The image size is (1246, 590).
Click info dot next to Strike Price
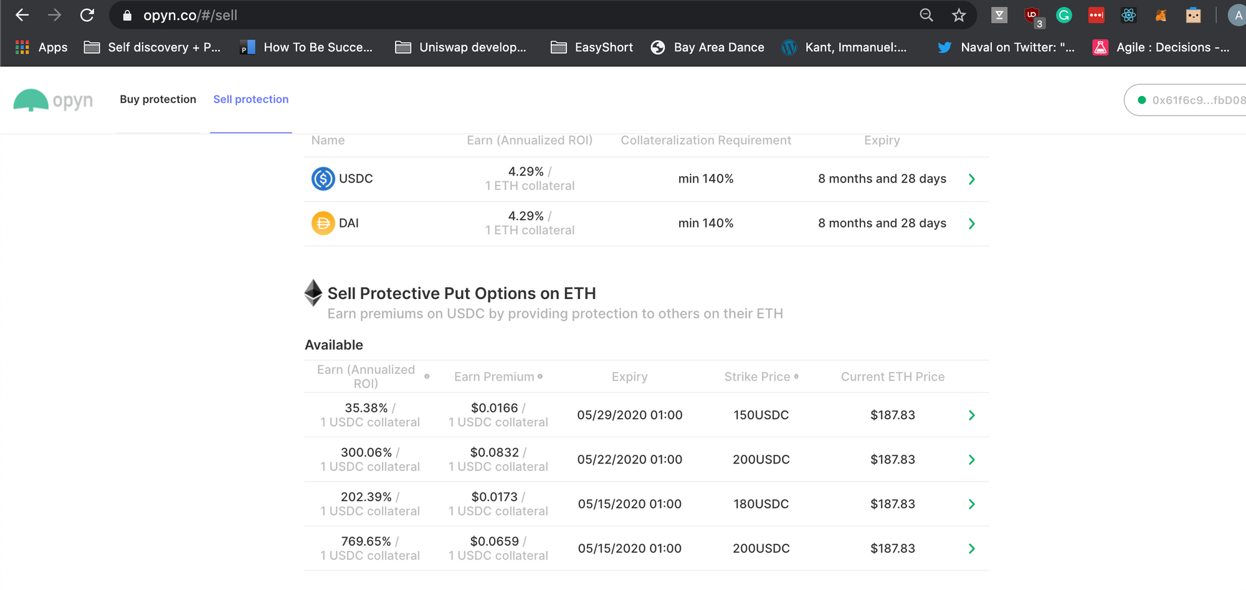click(796, 376)
